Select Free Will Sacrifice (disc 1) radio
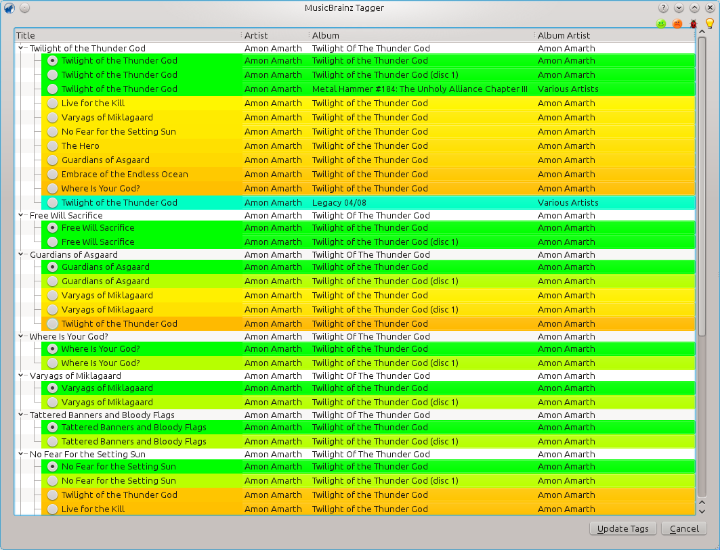 [53, 242]
